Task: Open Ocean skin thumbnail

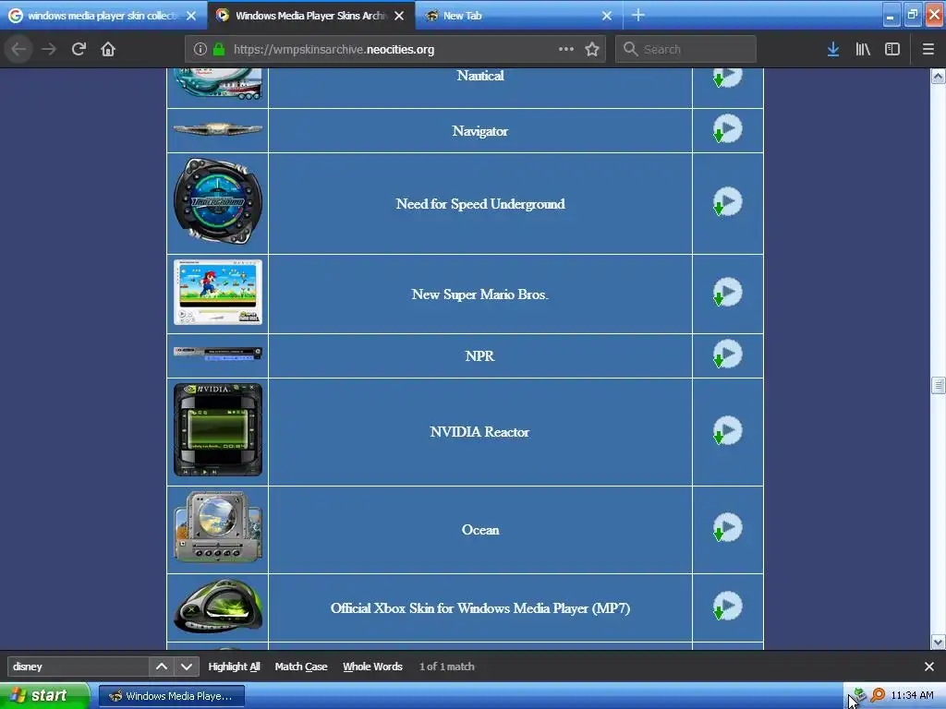Action: click(218, 527)
